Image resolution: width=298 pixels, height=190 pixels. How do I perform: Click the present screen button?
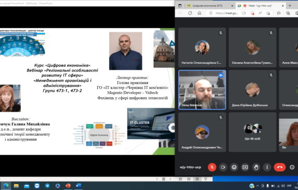click(245, 167)
